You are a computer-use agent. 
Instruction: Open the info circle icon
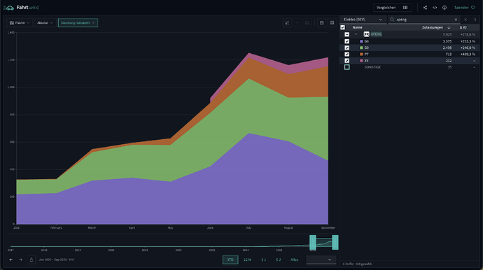[444, 8]
